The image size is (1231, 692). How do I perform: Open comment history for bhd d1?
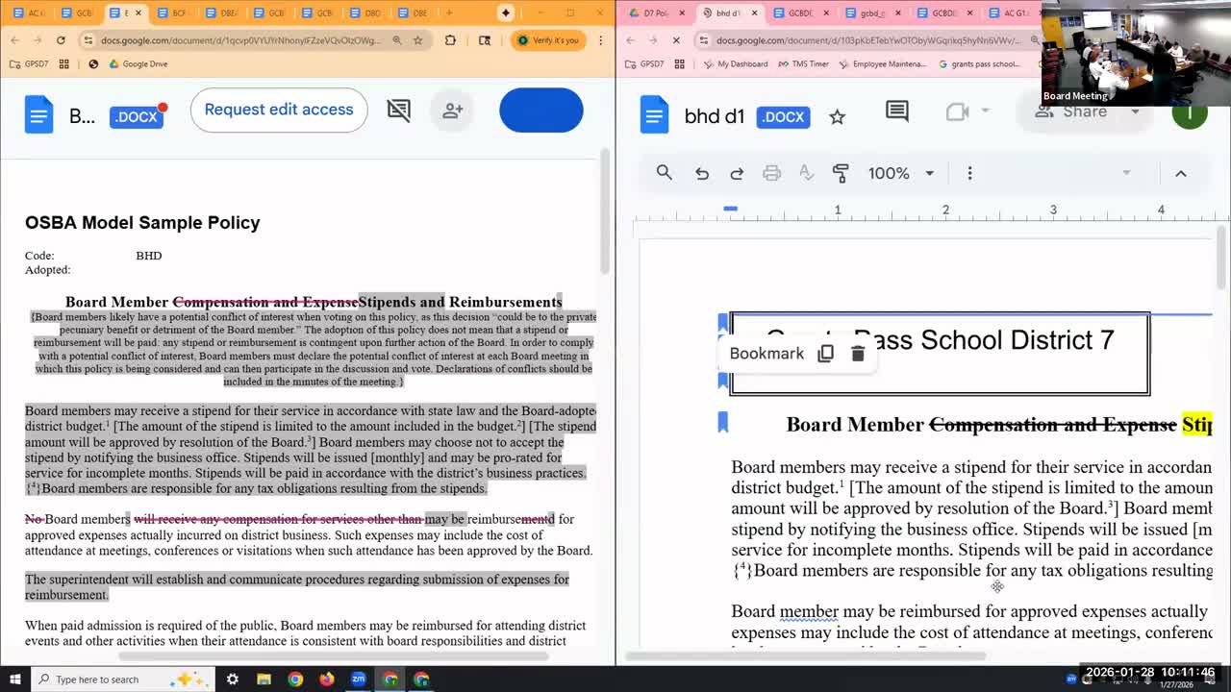[x=896, y=112]
